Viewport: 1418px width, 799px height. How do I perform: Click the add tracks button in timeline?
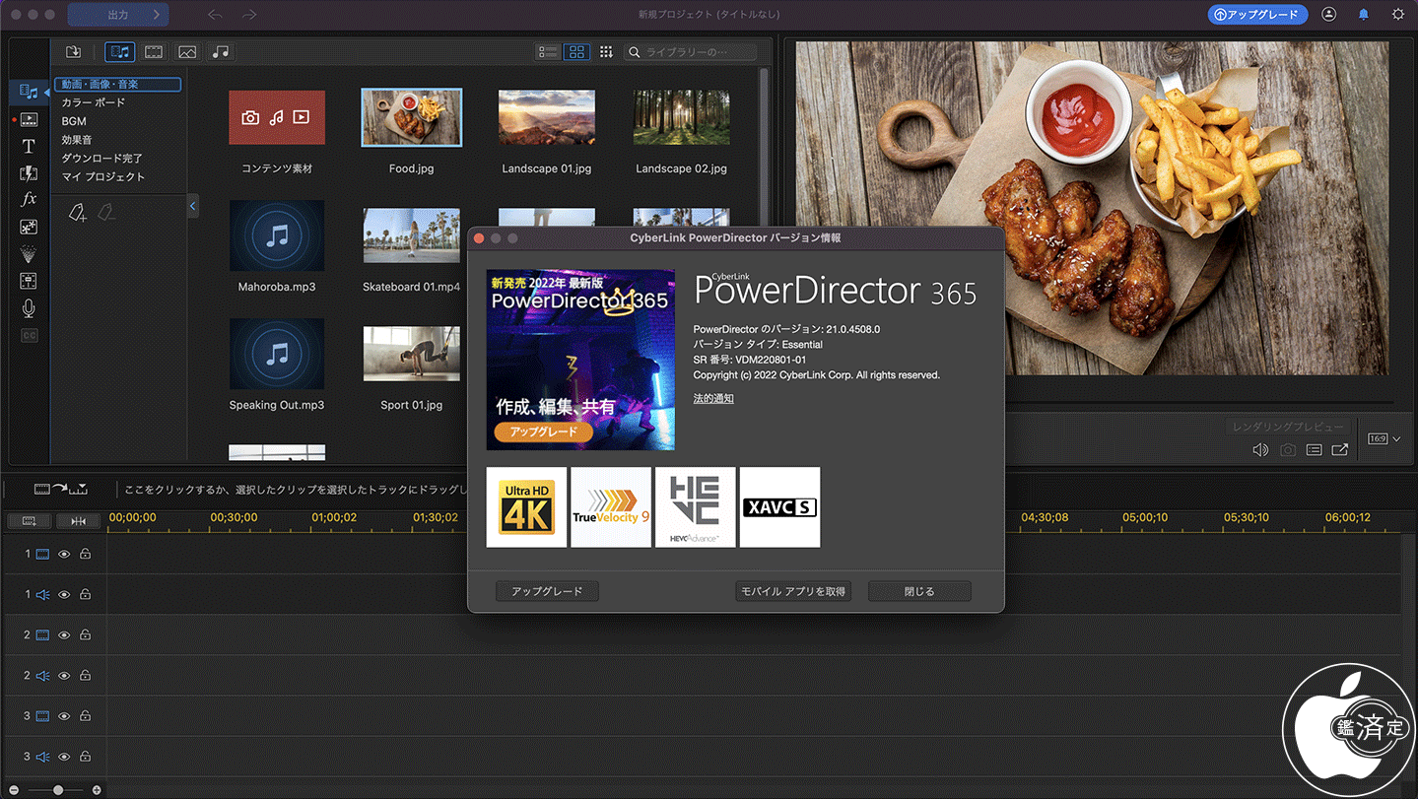point(29,520)
